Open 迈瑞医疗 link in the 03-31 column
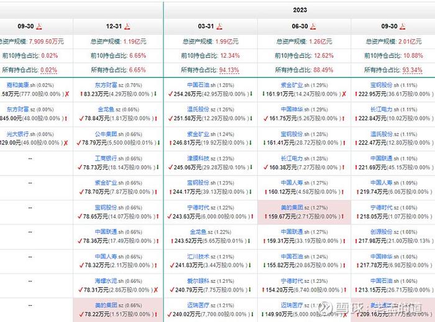The height and width of the screenshot is (322, 435). (x=198, y=305)
